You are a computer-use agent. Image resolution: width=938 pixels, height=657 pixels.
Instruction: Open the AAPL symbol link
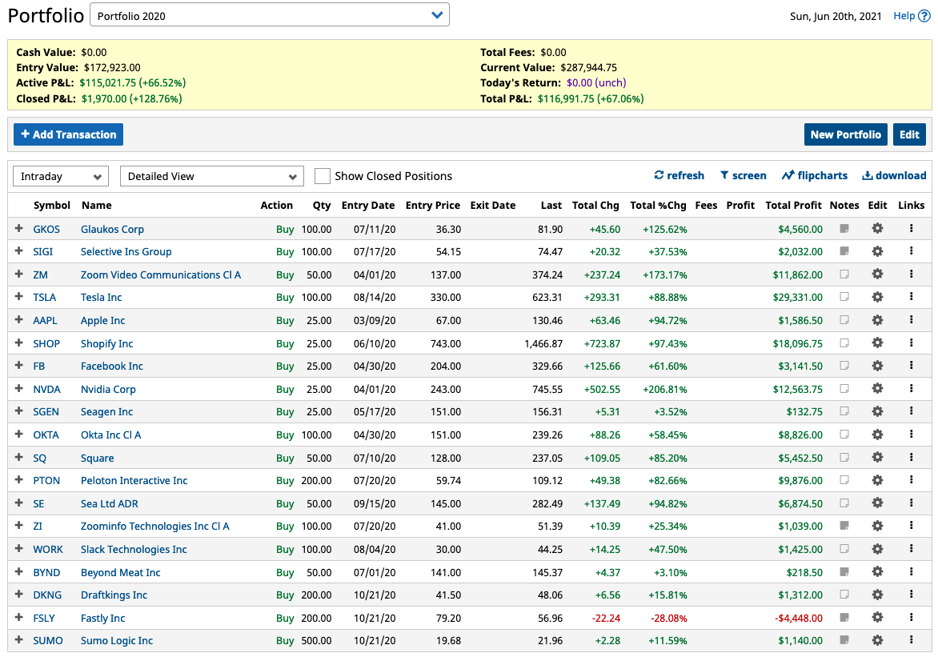[x=45, y=320]
